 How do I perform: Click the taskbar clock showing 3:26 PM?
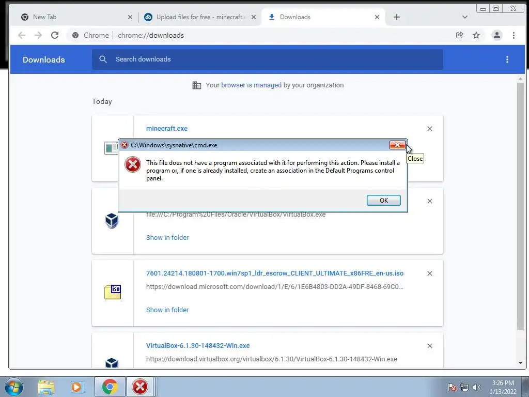[503, 387]
